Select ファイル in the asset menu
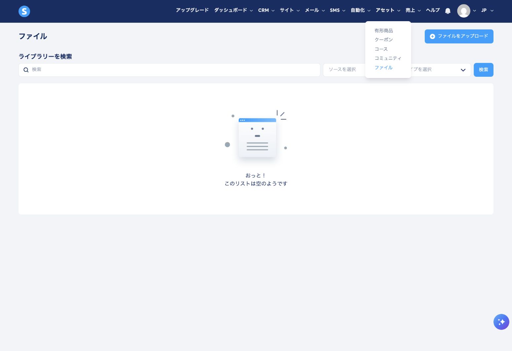The height and width of the screenshot is (351, 512). (x=383, y=67)
